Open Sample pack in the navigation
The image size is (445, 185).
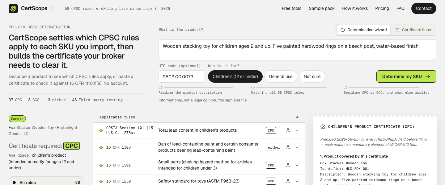point(322,9)
